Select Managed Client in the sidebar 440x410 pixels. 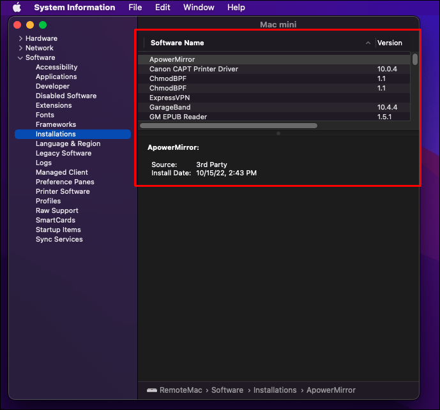tap(62, 172)
